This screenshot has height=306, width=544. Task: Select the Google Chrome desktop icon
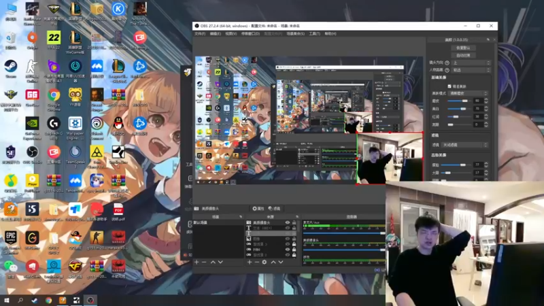[54, 99]
